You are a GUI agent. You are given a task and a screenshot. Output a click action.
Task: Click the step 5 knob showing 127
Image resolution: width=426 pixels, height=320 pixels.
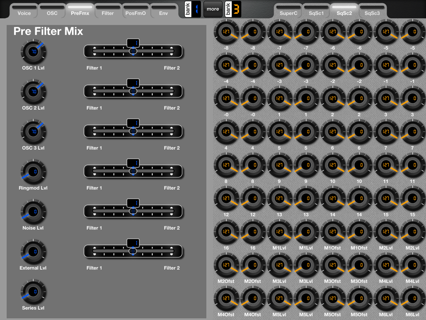point(279,132)
